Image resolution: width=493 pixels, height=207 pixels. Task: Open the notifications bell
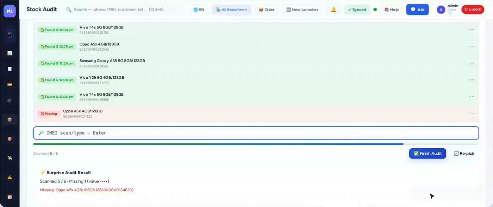[x=333, y=9]
